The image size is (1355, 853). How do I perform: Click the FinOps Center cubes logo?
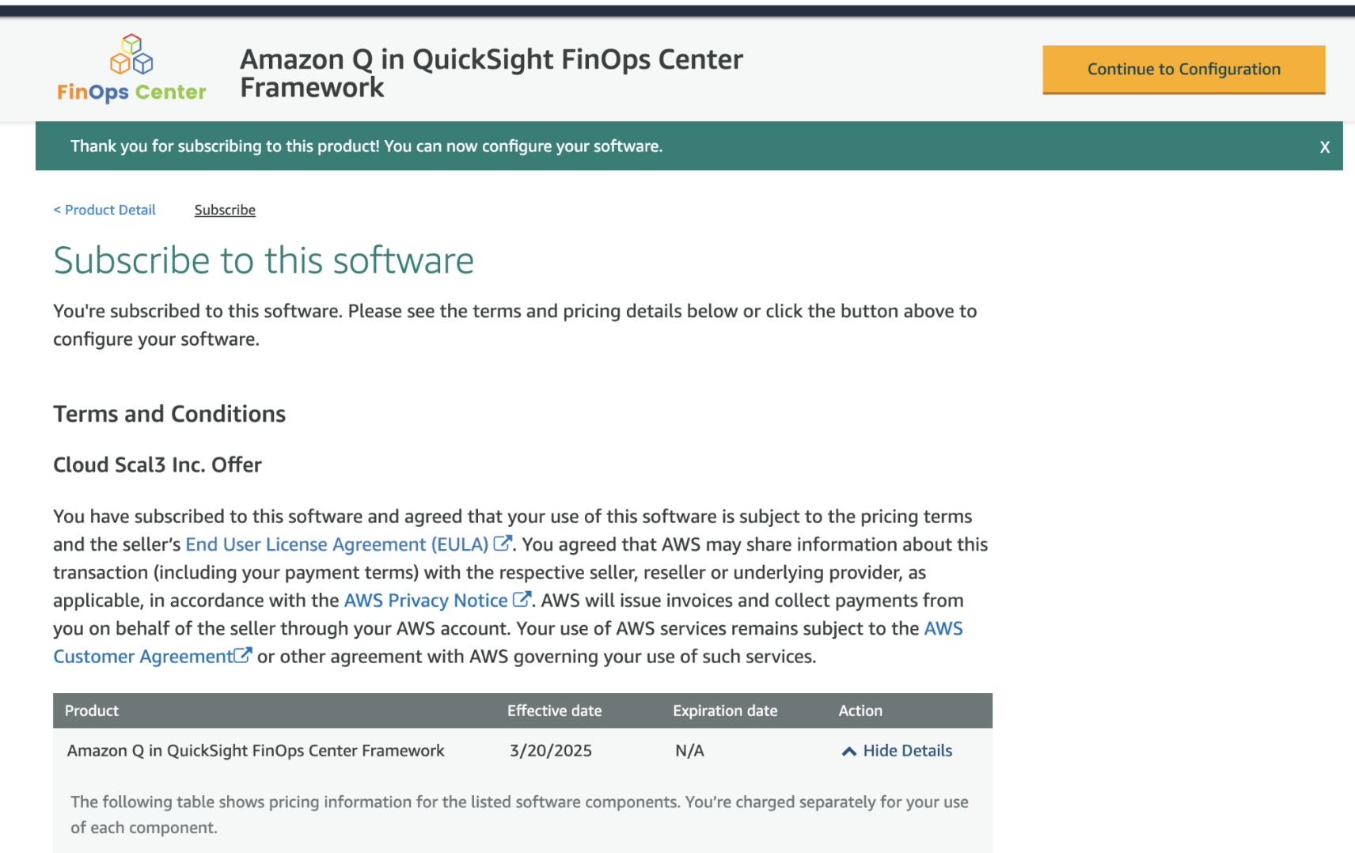point(131,55)
